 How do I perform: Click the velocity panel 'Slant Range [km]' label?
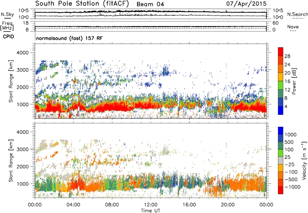pyautogui.click(x=11, y=161)
